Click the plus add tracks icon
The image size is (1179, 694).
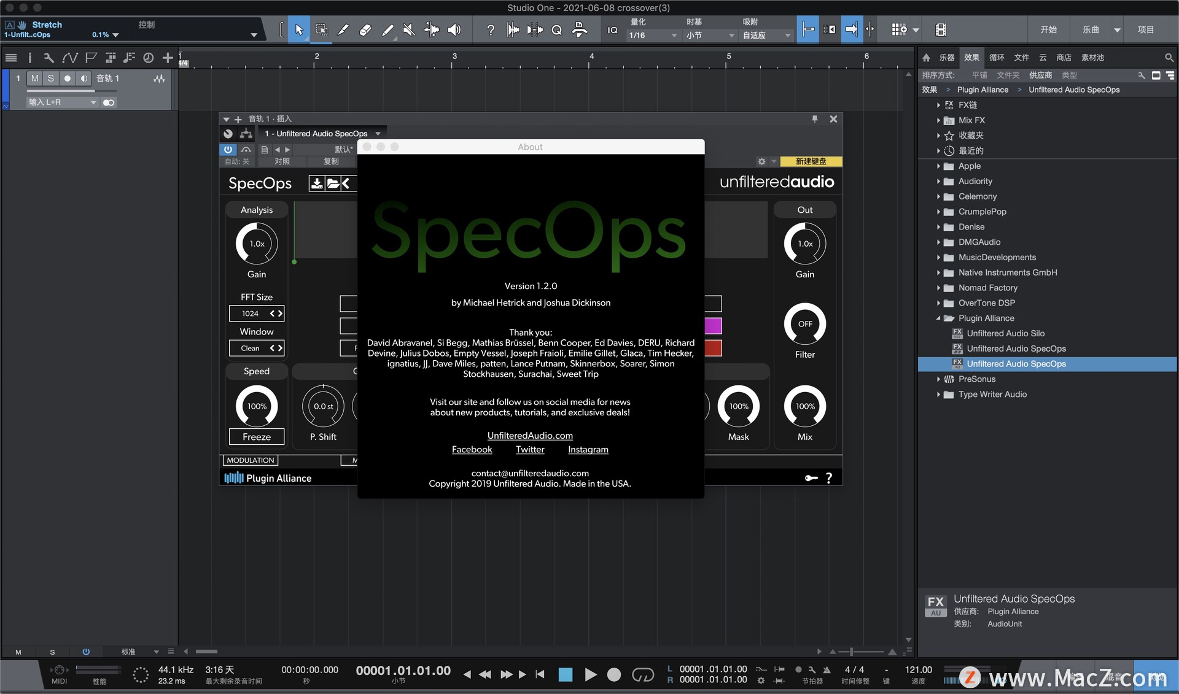[167, 58]
